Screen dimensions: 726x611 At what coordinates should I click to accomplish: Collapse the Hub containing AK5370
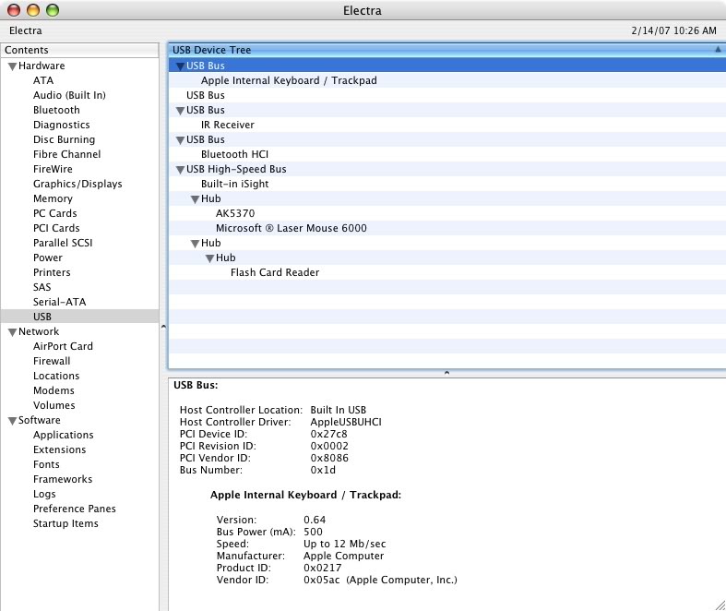pos(195,199)
